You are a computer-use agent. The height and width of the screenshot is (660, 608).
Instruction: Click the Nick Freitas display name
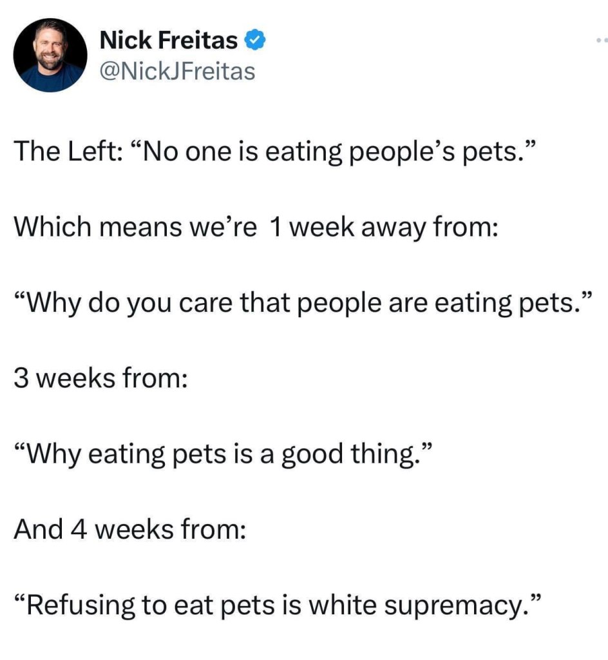tap(169, 41)
